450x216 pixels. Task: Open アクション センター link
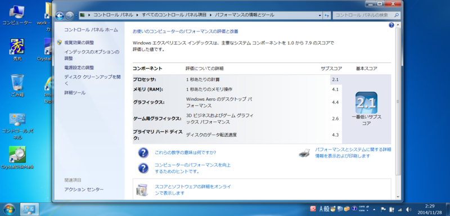click(x=84, y=190)
